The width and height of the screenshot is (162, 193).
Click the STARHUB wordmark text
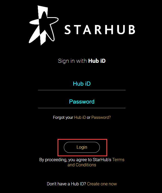(x=100, y=30)
